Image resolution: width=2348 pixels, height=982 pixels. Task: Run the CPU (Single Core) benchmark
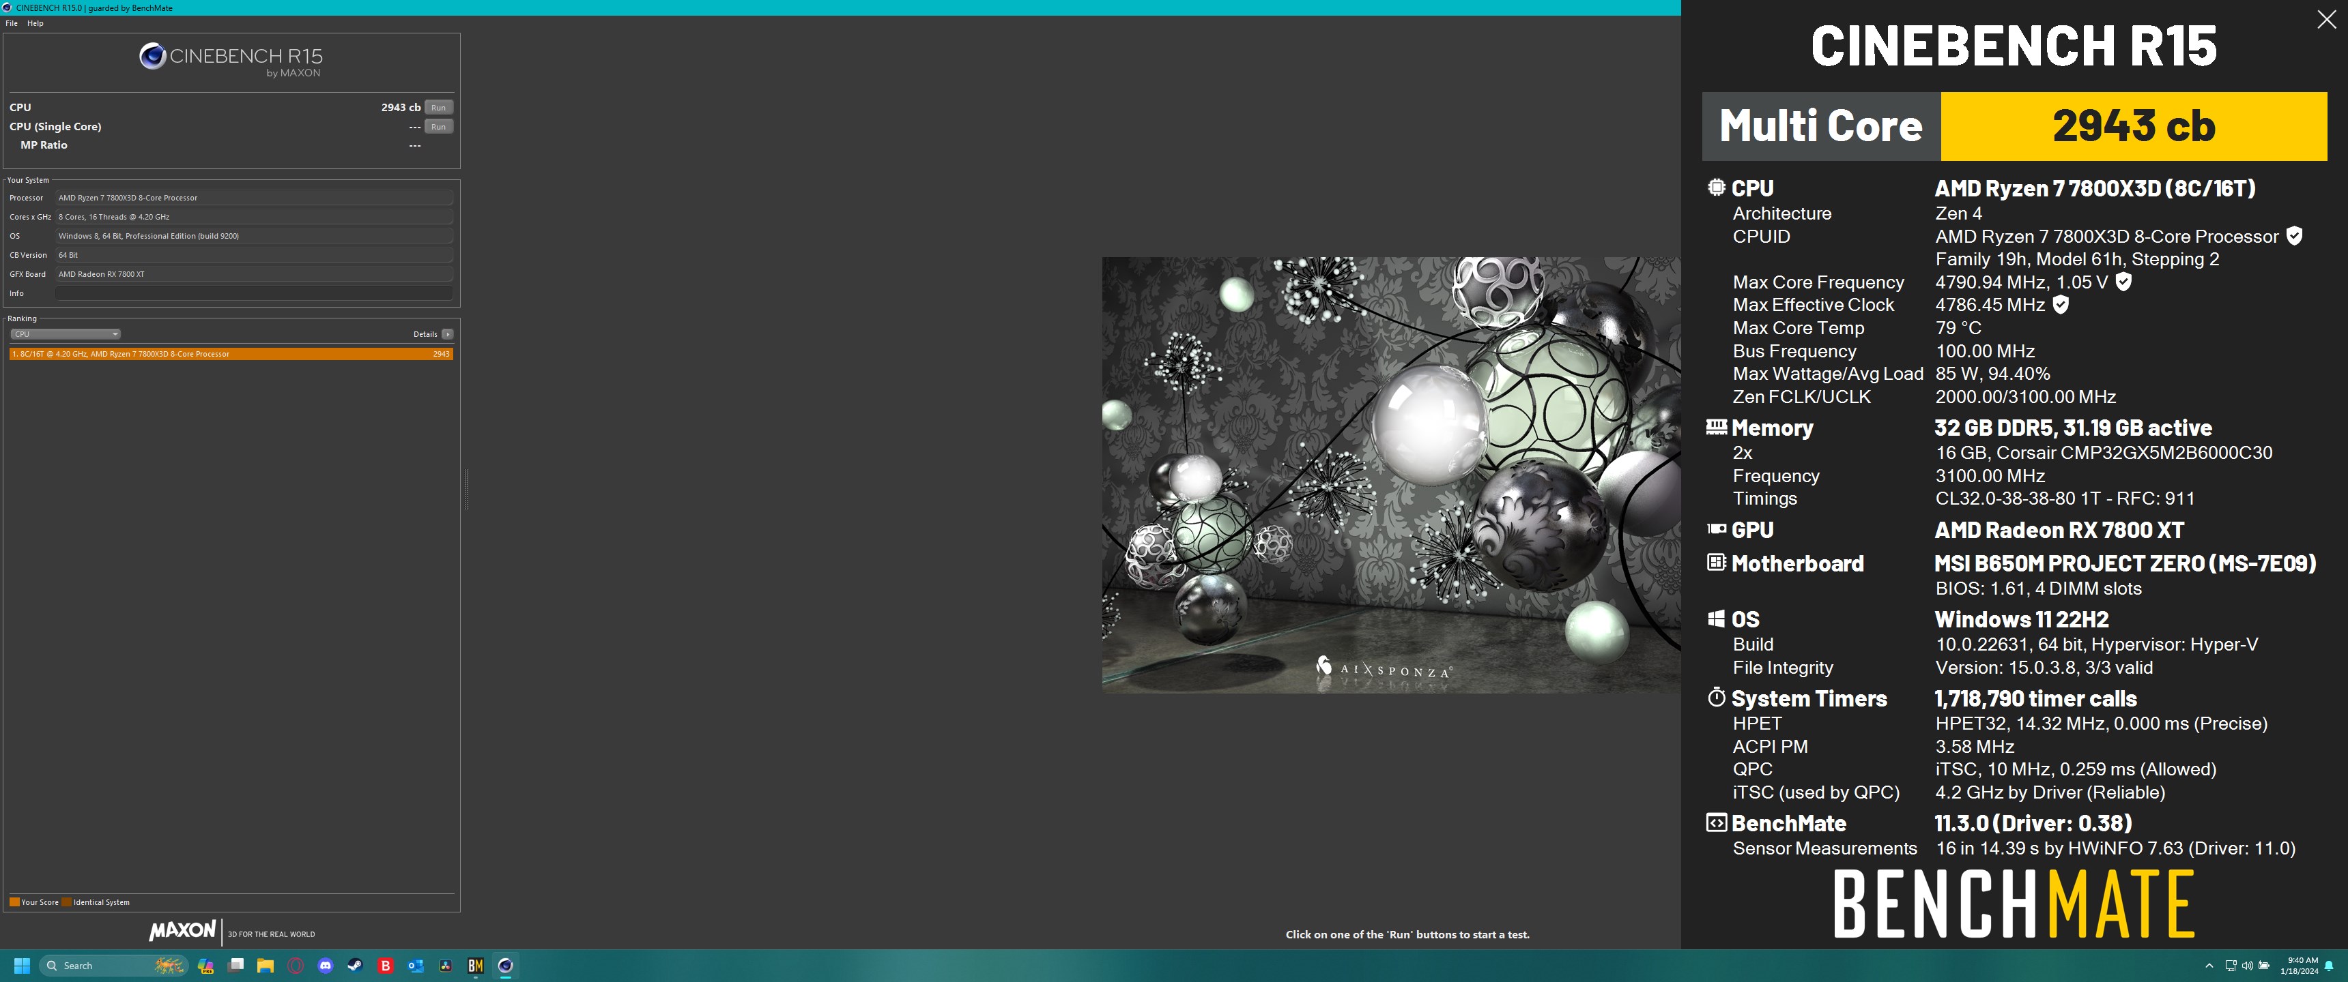438,127
